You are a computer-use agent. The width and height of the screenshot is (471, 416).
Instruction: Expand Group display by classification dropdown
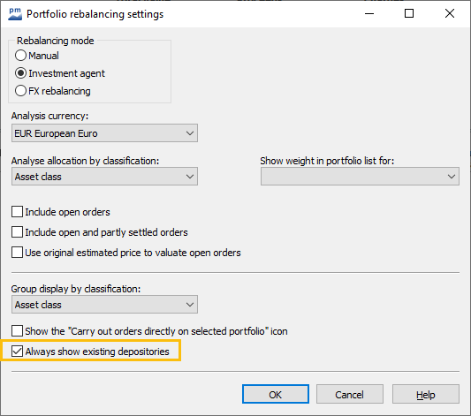104,305
